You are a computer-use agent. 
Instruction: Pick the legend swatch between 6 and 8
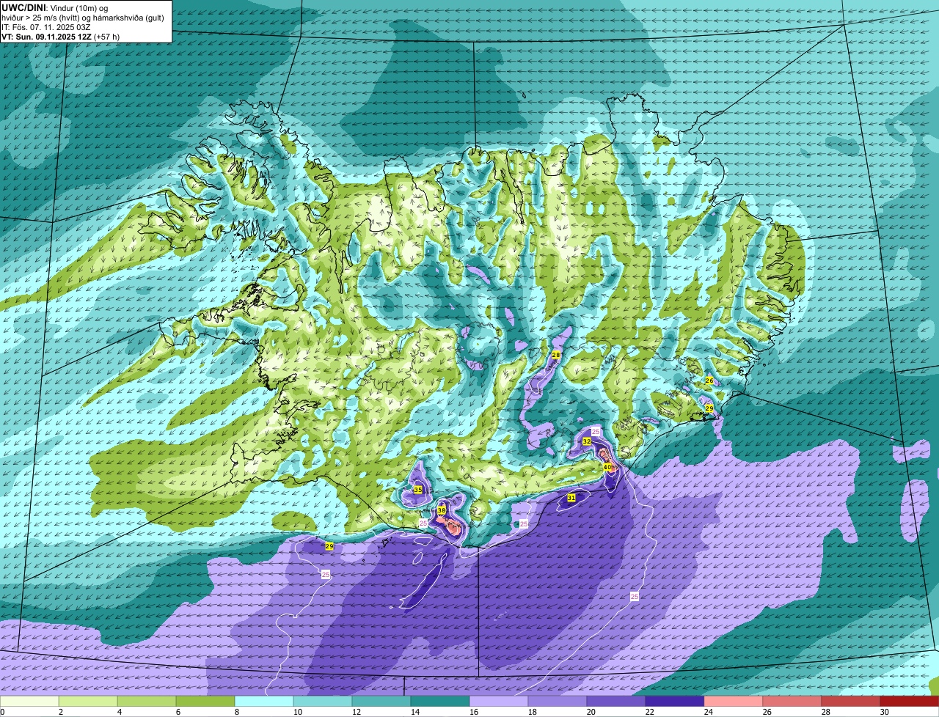click(205, 702)
